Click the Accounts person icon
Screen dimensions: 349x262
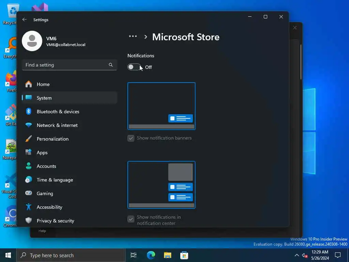29,166
